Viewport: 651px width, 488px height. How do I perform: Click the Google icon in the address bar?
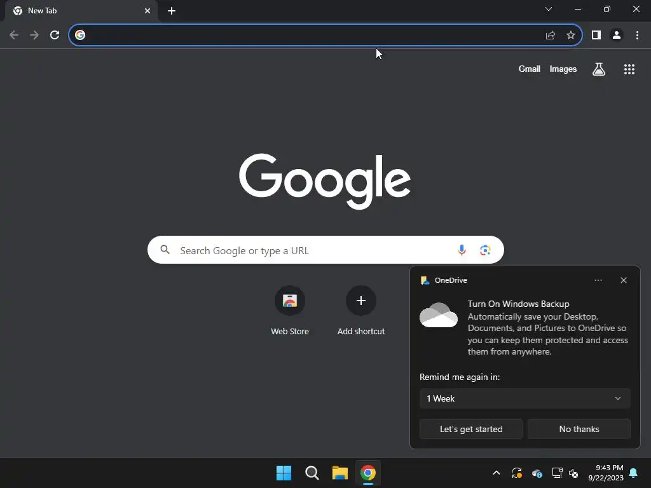(80, 35)
